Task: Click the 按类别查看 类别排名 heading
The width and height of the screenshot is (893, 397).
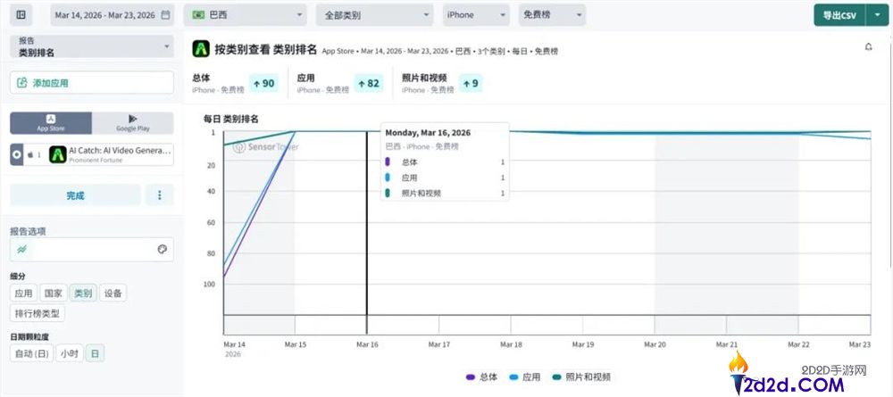Action: point(265,49)
